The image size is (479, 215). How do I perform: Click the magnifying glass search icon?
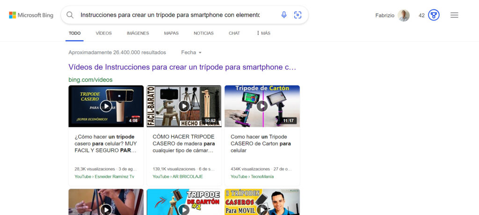pos(70,15)
